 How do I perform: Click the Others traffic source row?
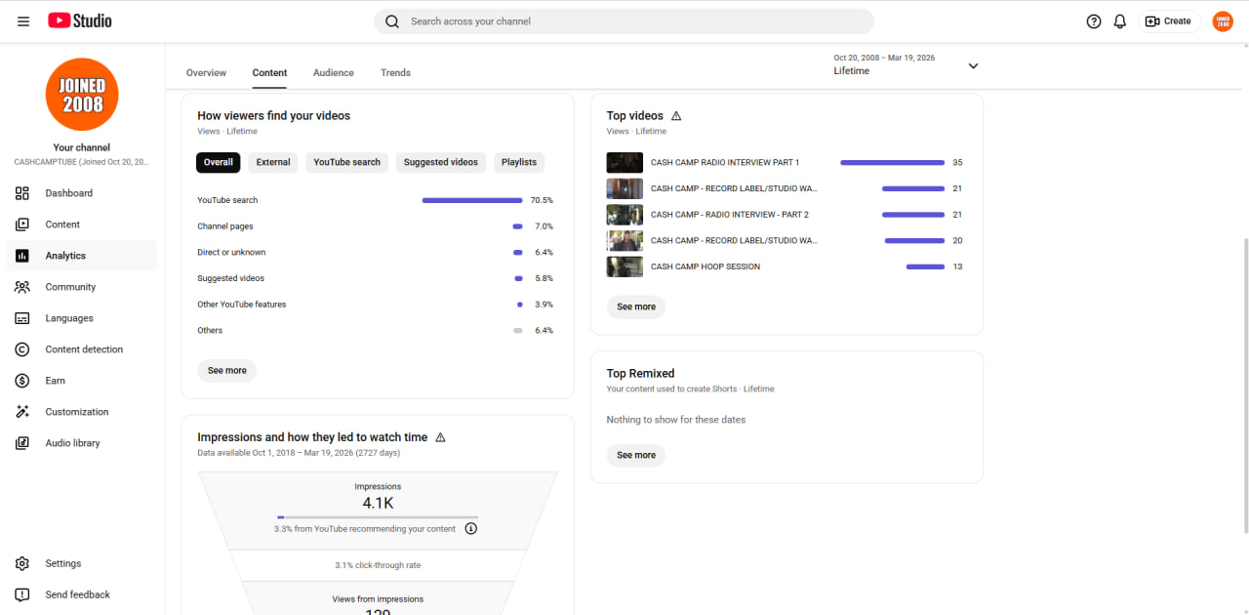point(376,330)
